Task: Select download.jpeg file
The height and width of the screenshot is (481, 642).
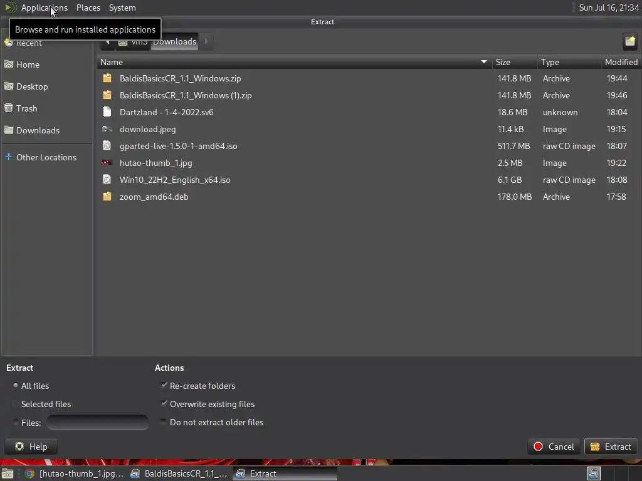Action: [x=147, y=129]
